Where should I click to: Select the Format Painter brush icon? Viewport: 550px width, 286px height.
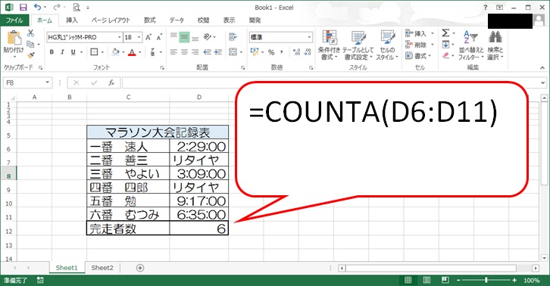(x=30, y=55)
